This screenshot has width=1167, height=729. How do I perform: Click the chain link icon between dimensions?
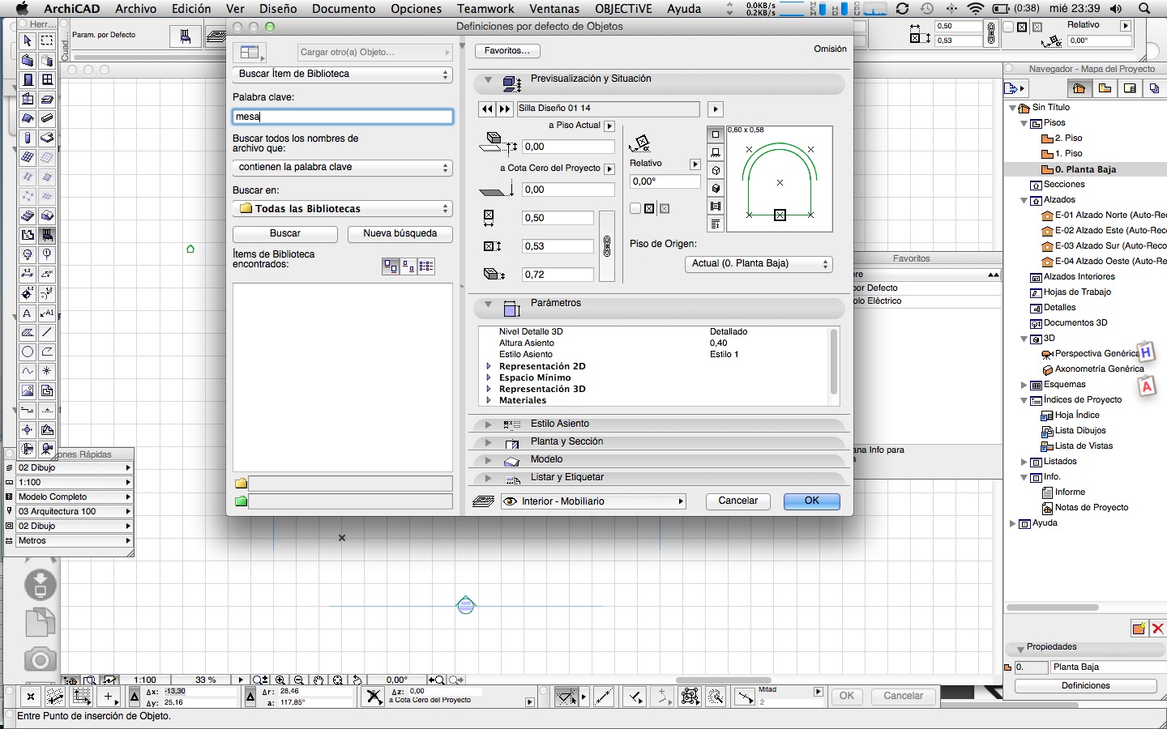607,246
